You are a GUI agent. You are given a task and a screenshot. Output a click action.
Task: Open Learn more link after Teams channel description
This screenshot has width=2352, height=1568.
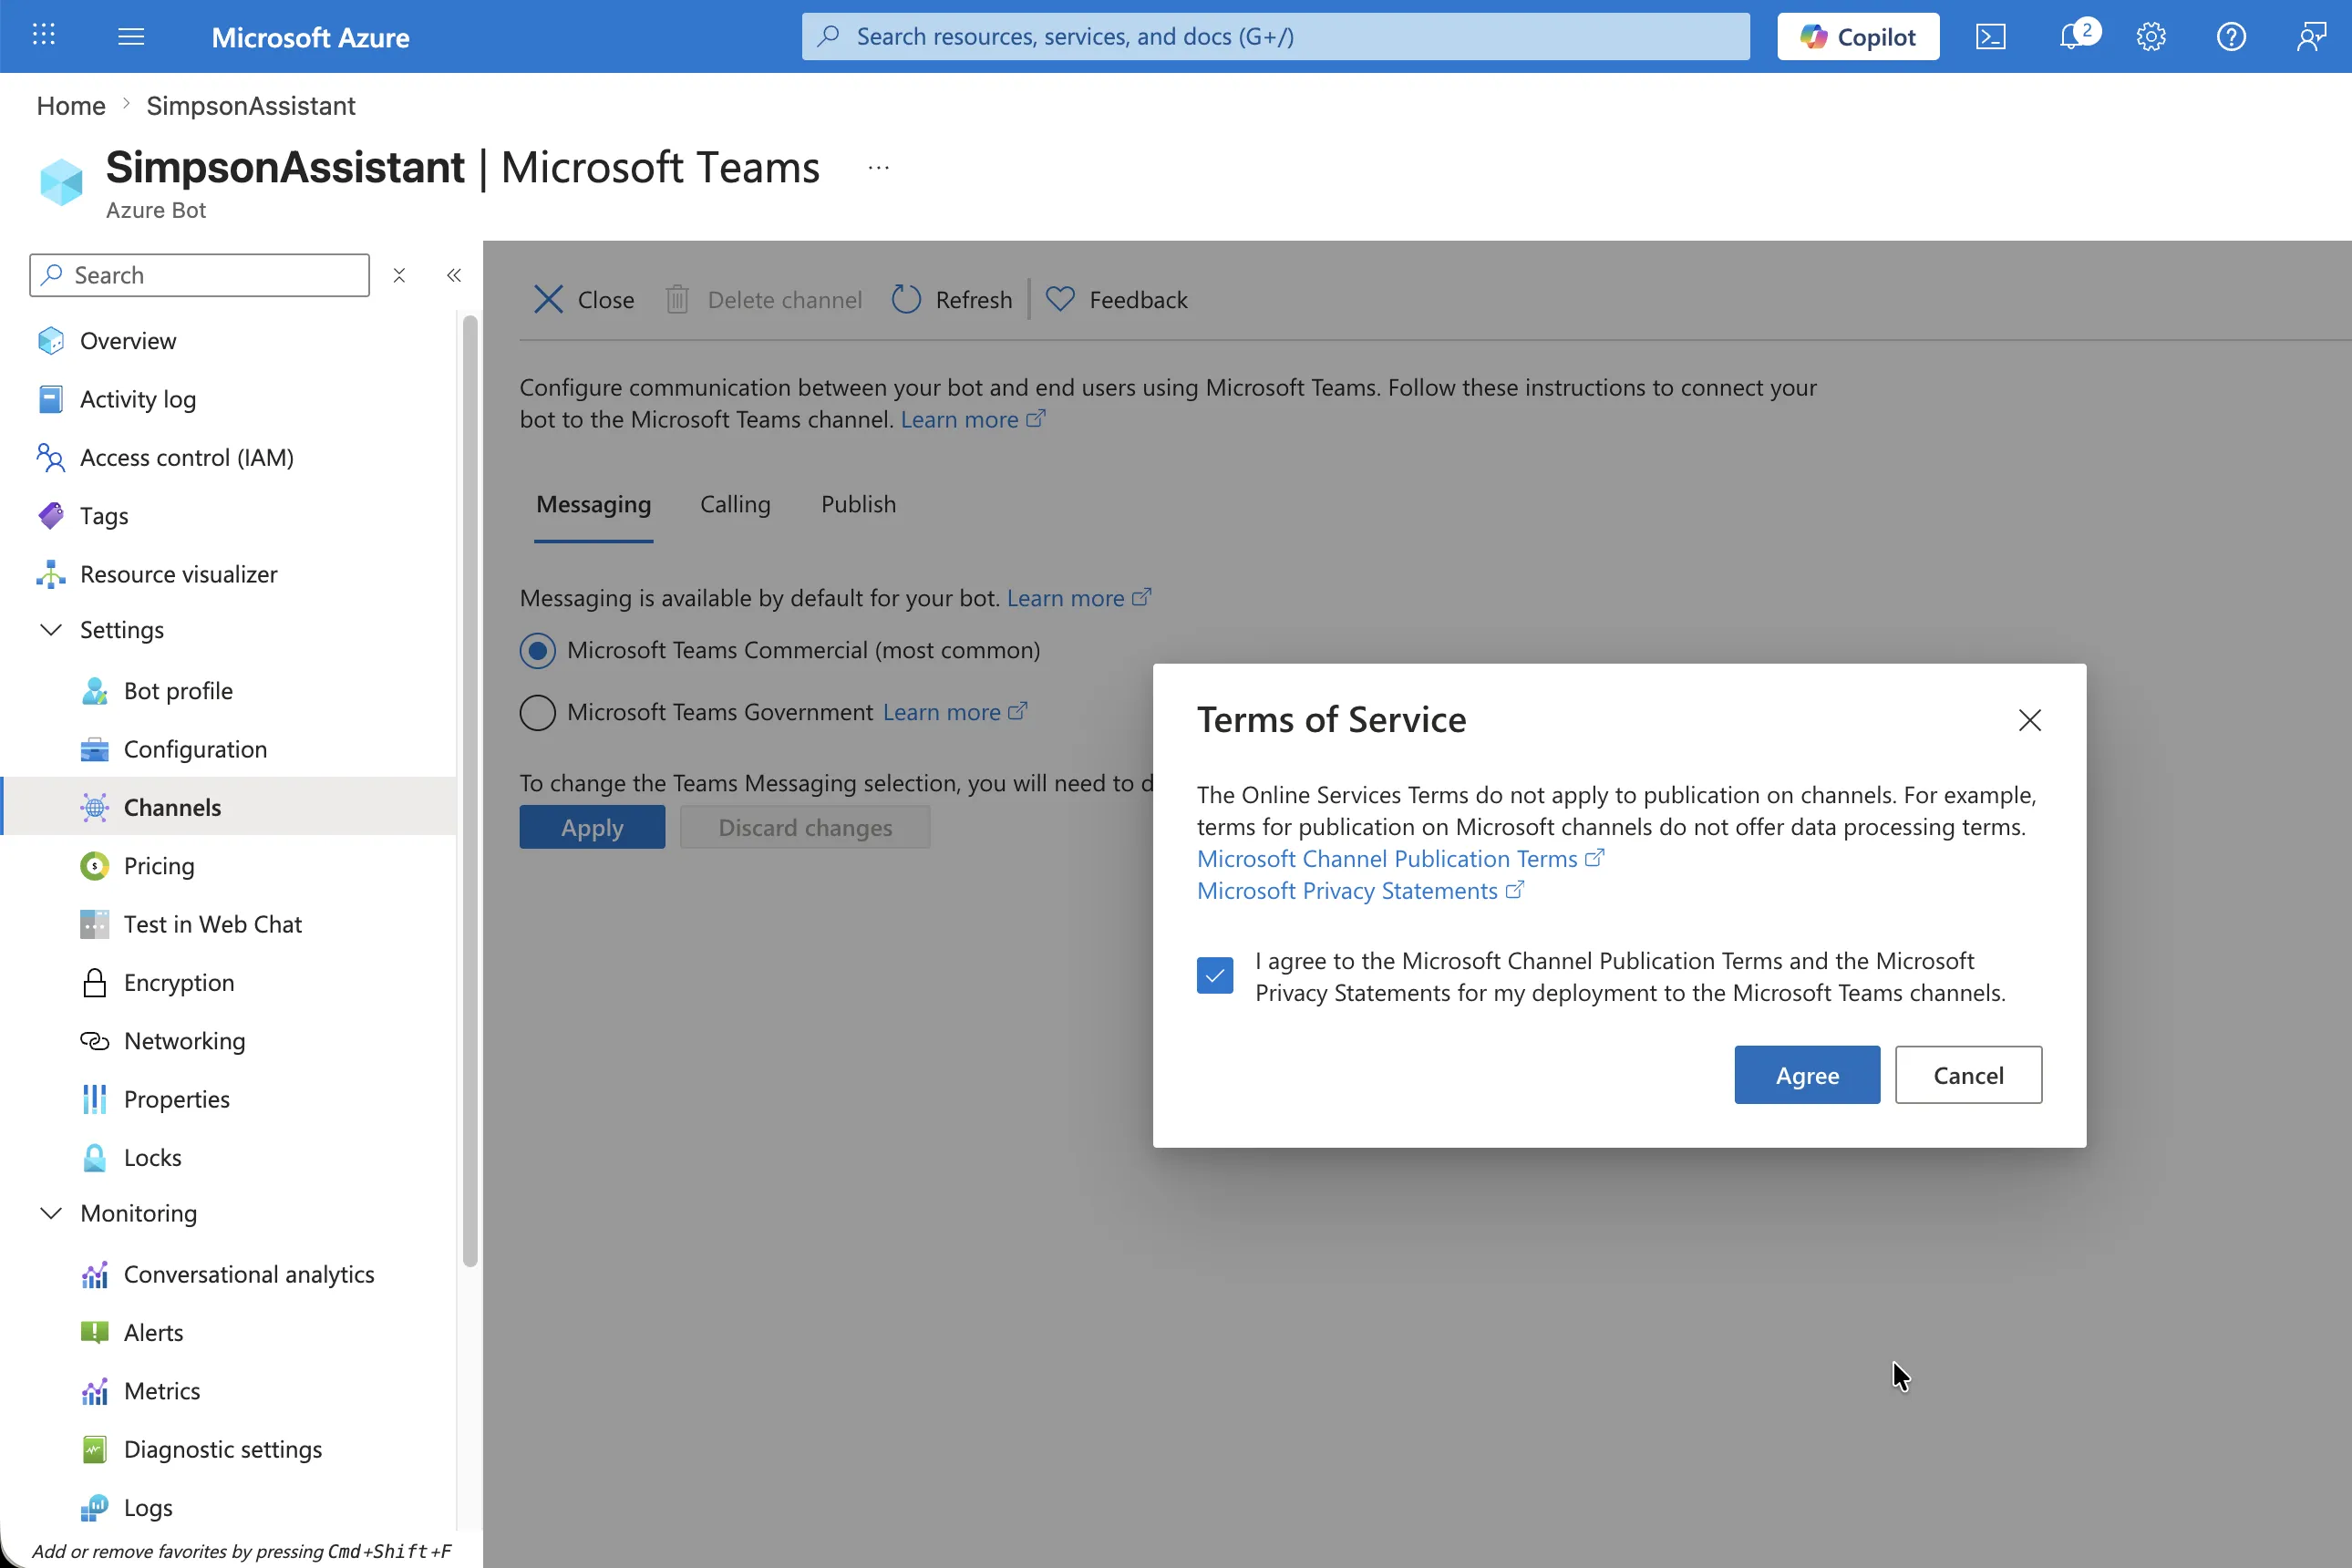[x=972, y=420]
